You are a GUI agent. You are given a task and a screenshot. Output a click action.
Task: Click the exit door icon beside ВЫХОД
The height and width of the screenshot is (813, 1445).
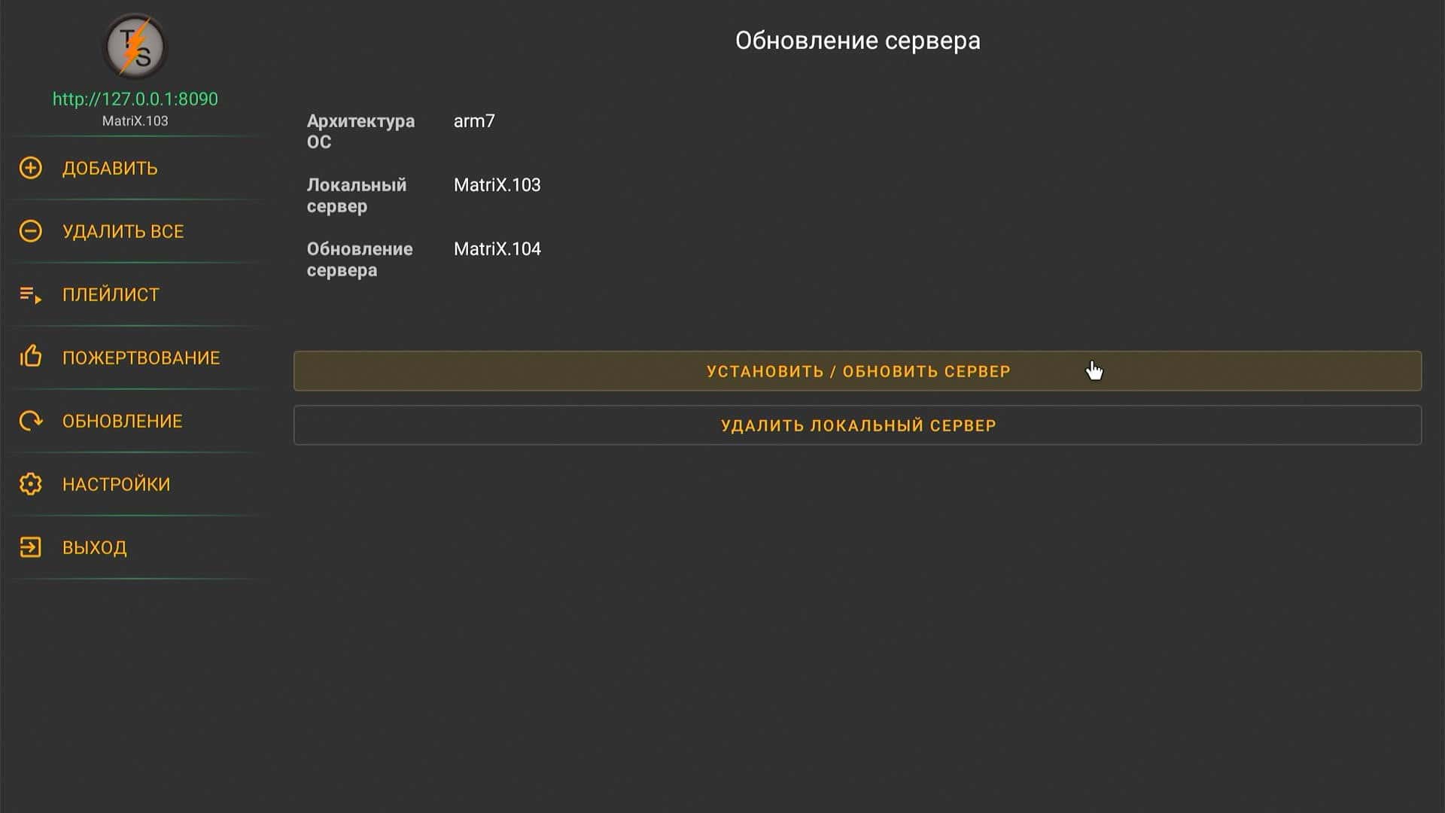pos(31,547)
